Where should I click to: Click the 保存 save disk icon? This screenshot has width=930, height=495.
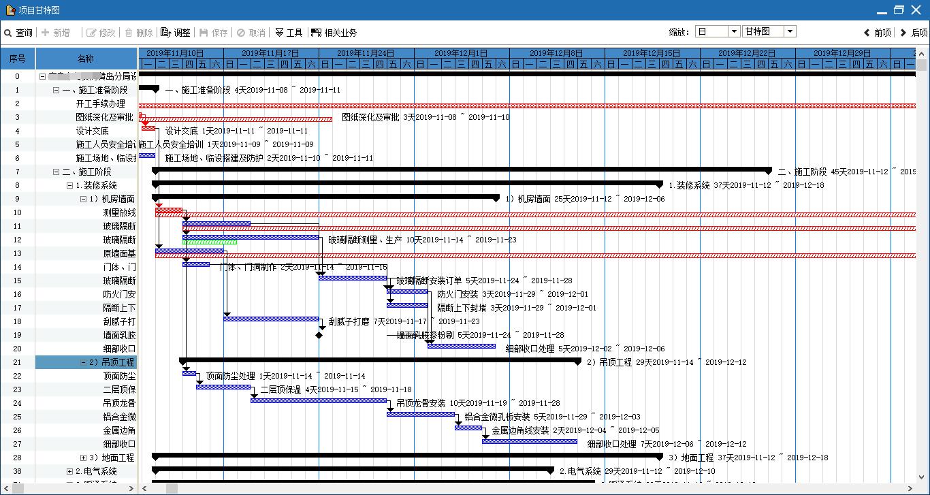click(204, 33)
